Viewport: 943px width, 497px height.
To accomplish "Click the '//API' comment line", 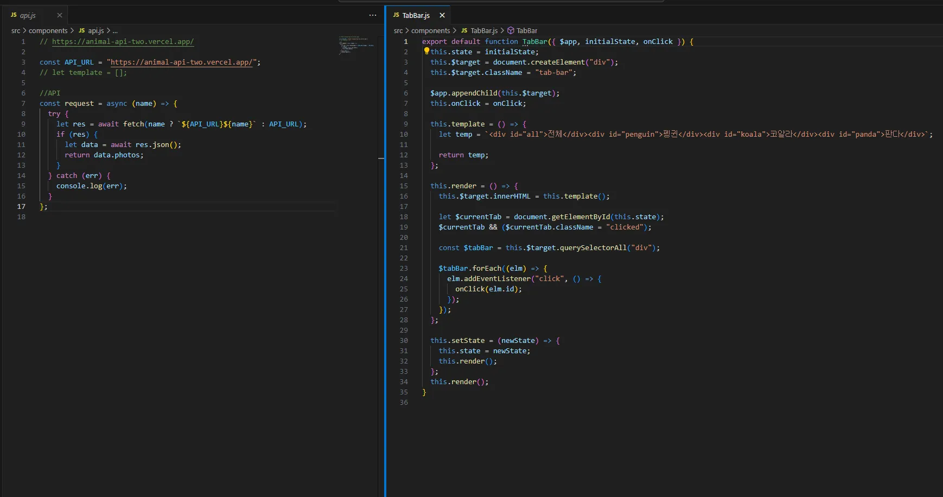I will (x=50, y=93).
